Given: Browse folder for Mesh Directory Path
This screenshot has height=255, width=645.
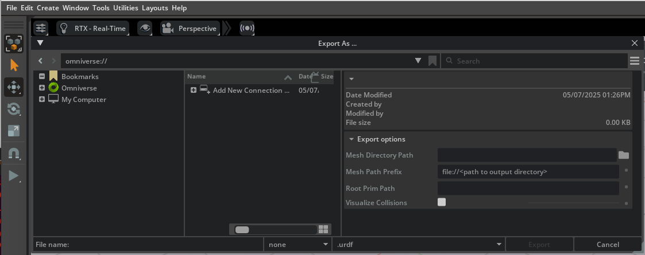Looking at the screenshot, I should click(x=624, y=155).
